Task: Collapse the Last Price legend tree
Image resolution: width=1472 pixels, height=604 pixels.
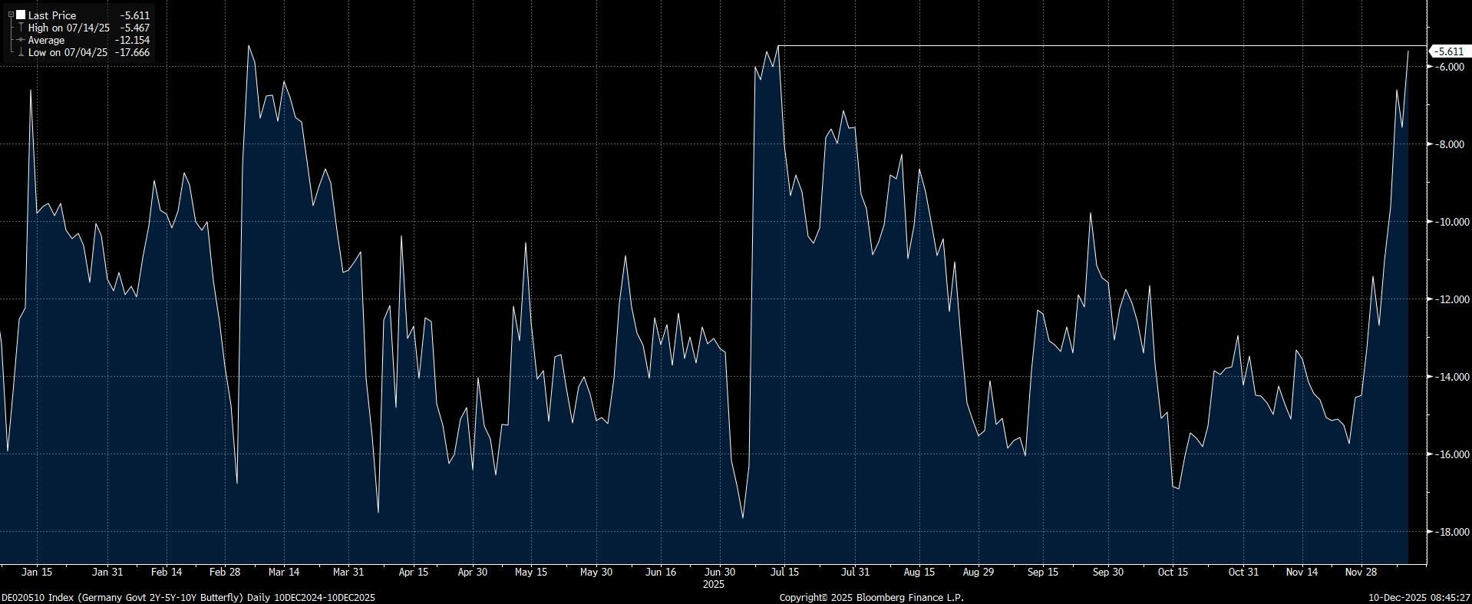Action: pos(11,15)
